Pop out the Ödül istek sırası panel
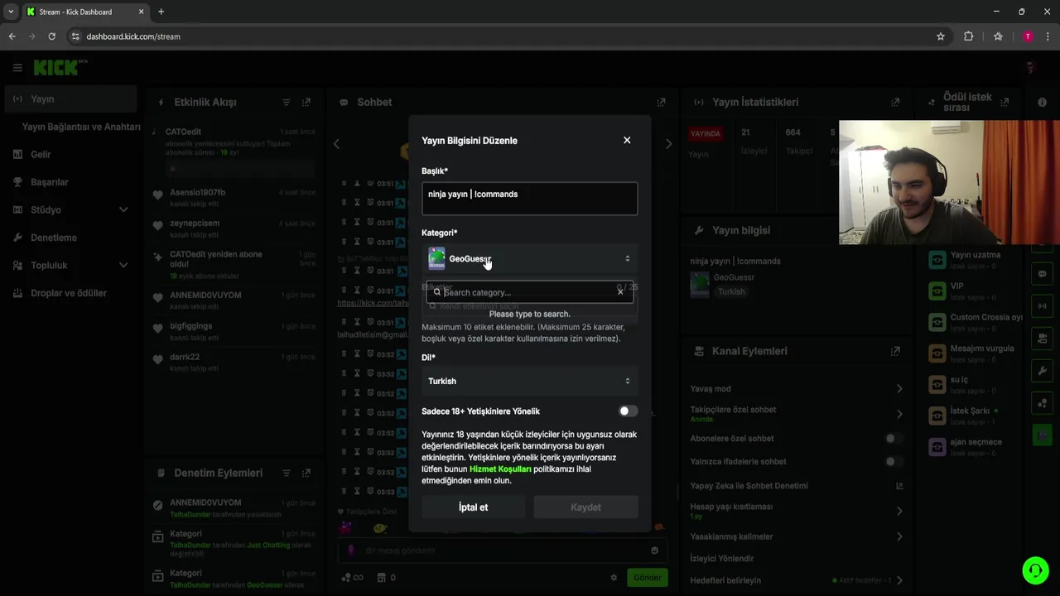 point(1005,103)
